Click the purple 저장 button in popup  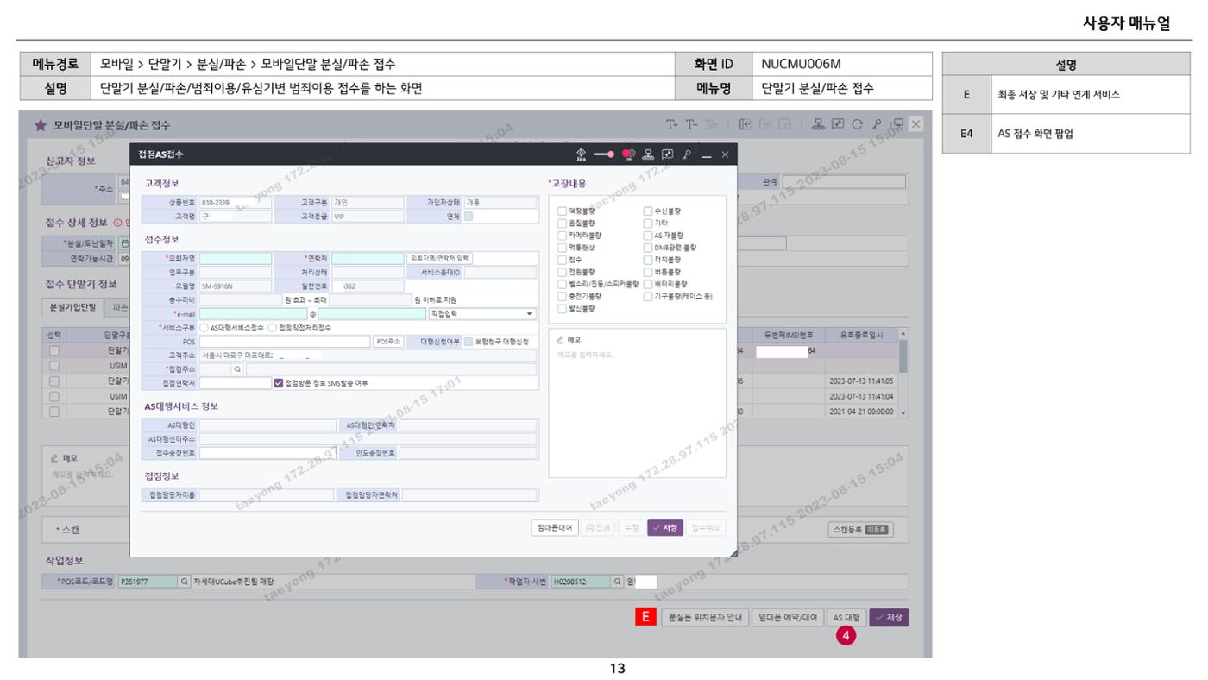665,527
